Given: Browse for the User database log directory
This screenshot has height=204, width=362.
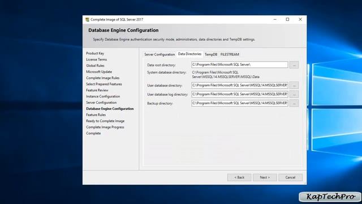Looking at the screenshot, I should point(294,95).
